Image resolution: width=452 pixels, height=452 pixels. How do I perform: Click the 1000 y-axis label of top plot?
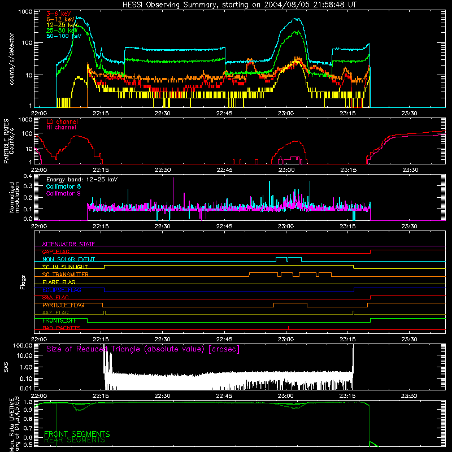(25, 12)
